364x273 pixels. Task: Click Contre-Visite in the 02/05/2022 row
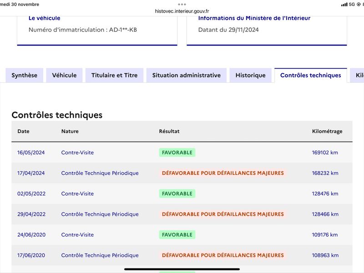77,194
